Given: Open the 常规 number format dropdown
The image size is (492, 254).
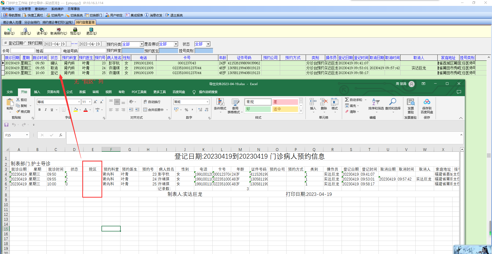Looking at the screenshot, I should tap(207, 102).
